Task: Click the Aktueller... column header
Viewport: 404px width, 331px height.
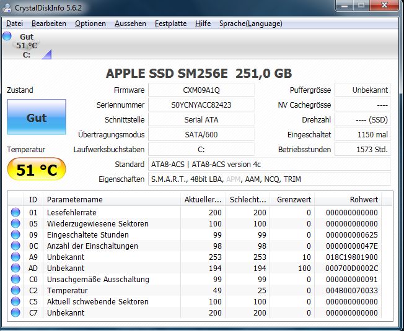Action: (x=203, y=200)
